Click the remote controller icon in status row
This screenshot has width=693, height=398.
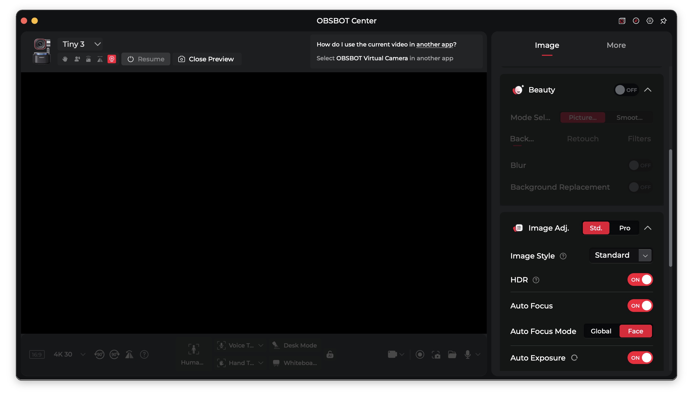point(88,59)
